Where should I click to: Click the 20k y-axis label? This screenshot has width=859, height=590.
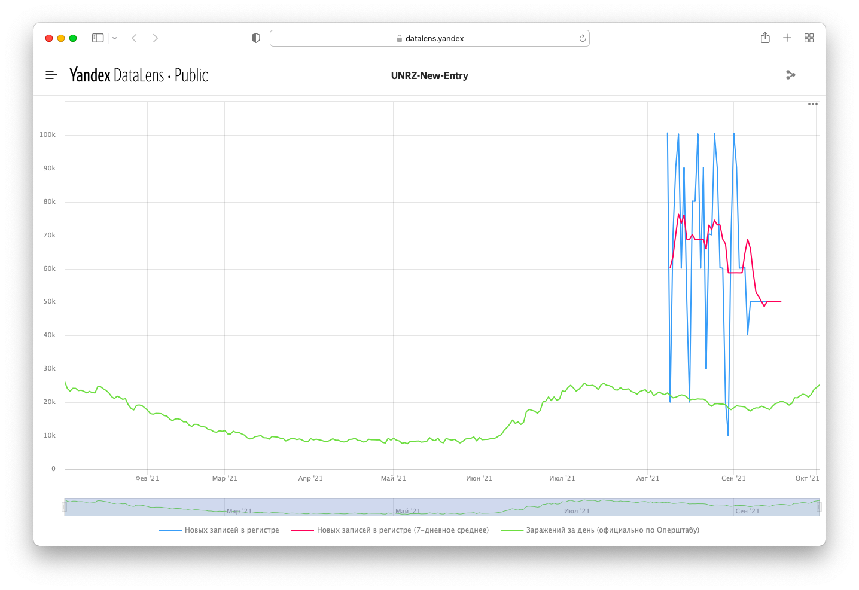pyautogui.click(x=49, y=402)
